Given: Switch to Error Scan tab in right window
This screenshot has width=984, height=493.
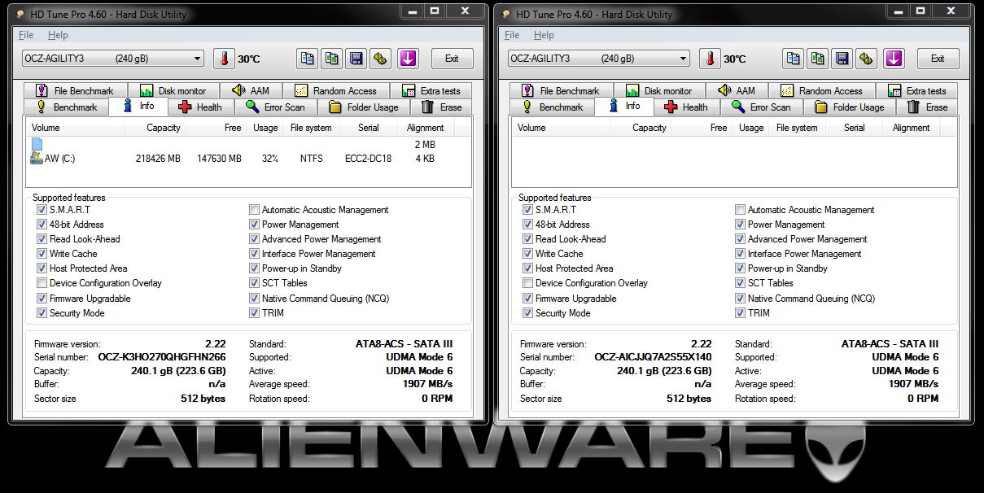Looking at the screenshot, I should [x=763, y=107].
